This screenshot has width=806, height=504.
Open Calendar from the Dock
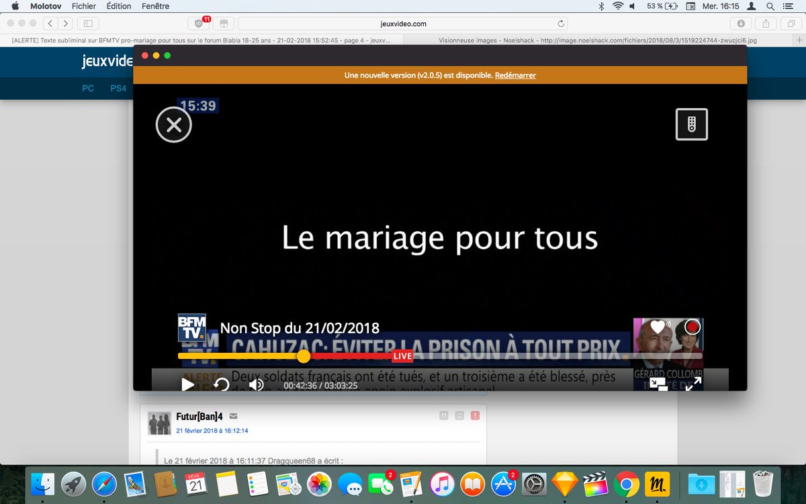pyautogui.click(x=196, y=484)
